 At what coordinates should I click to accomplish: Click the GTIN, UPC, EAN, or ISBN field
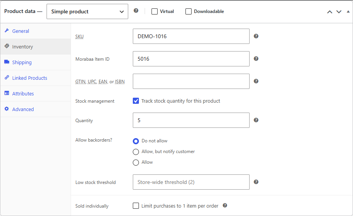pos(191,81)
